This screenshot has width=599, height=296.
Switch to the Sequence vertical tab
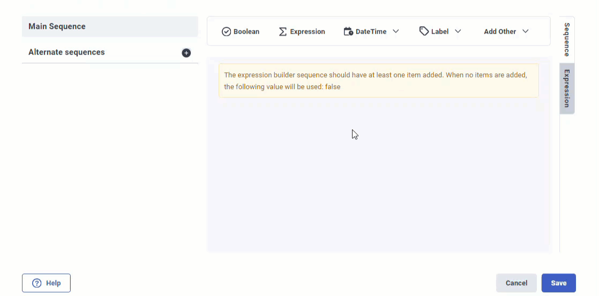click(x=567, y=39)
